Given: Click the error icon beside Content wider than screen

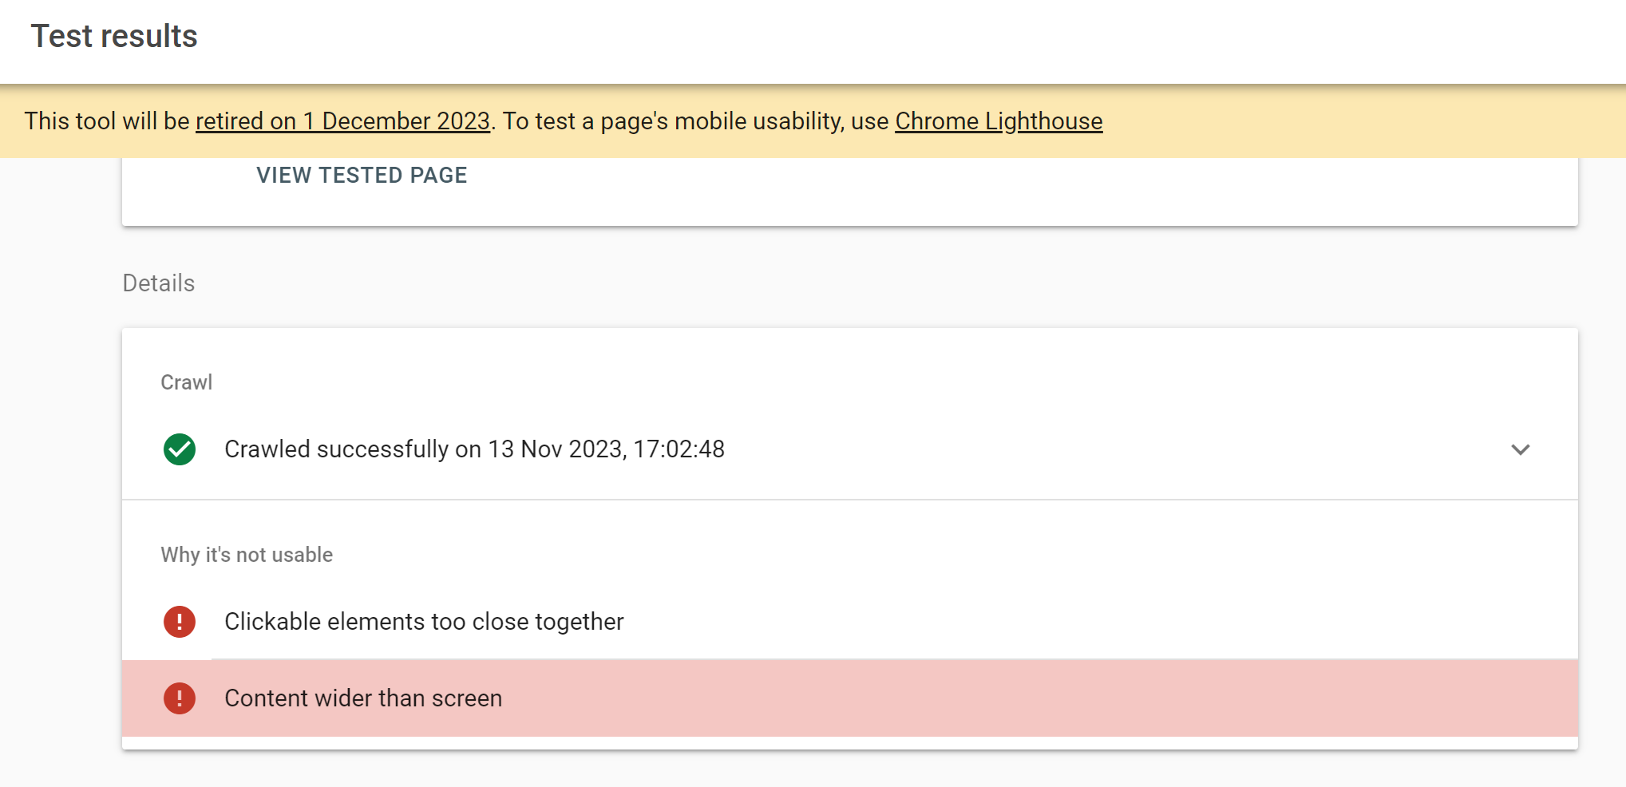Looking at the screenshot, I should tap(179, 698).
